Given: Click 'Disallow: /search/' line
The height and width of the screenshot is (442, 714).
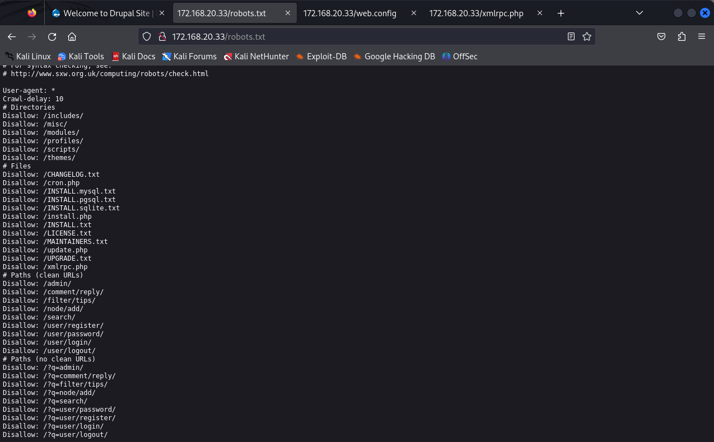Looking at the screenshot, I should pos(39,317).
